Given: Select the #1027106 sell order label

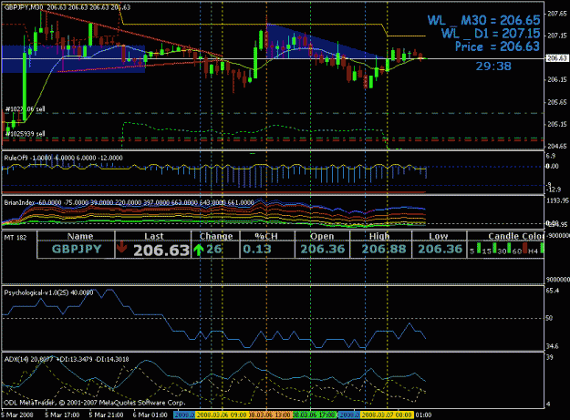Looking at the screenshot, I should 26,109.
